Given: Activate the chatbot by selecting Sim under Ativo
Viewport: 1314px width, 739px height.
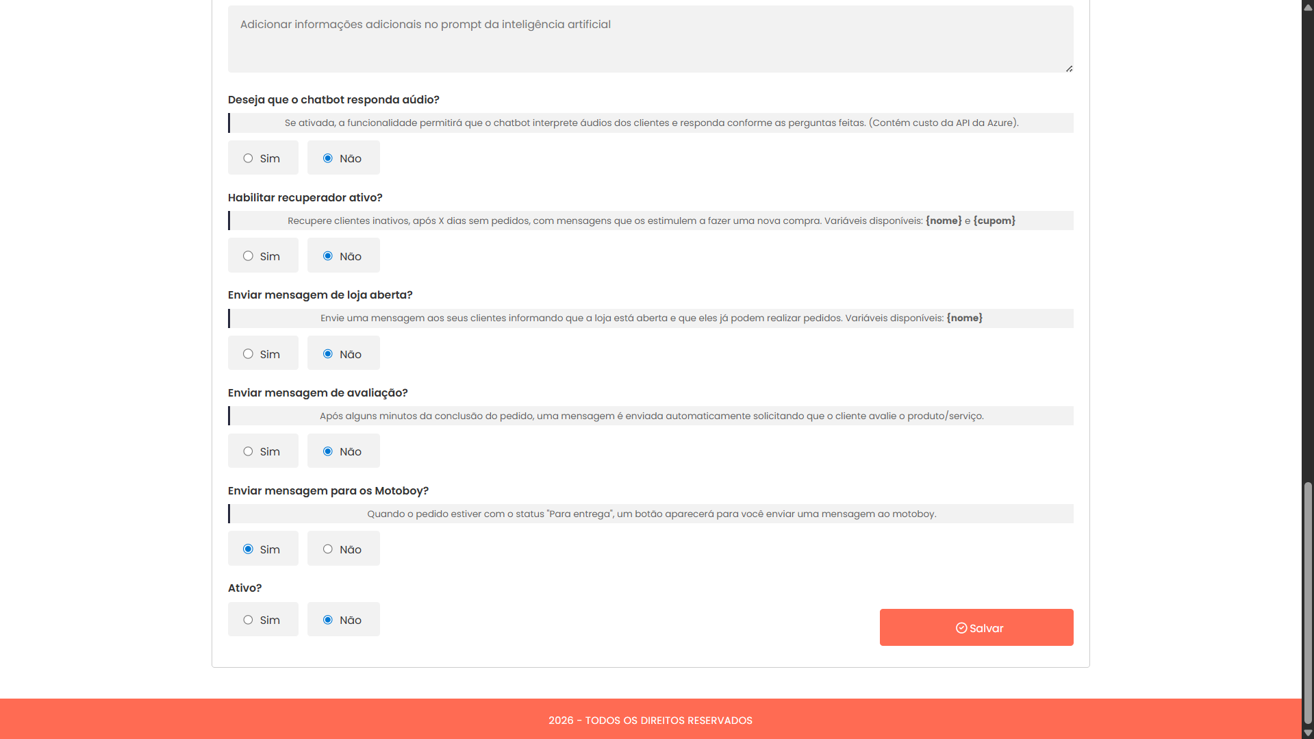Looking at the screenshot, I should [248, 619].
